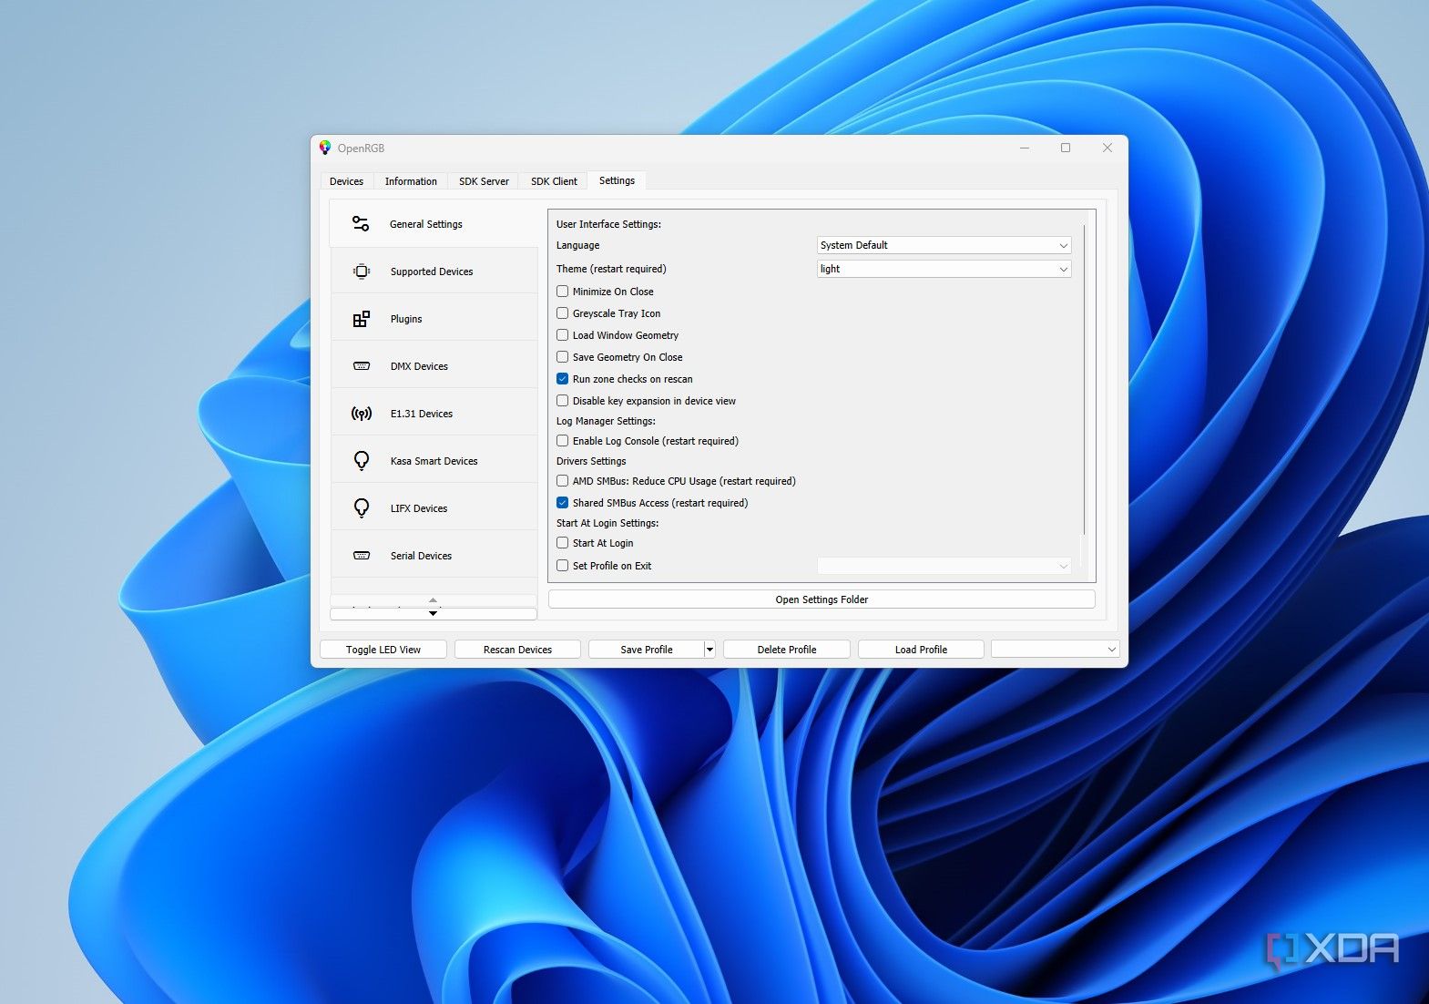Click the E1.31 Devices antenna icon
The width and height of the screenshot is (1429, 1004).
362,414
